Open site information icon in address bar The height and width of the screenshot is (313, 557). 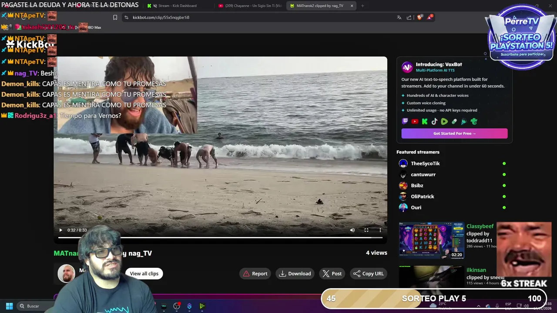pyautogui.click(x=126, y=17)
